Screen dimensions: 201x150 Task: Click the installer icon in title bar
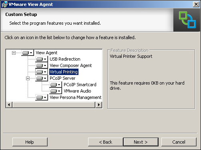pyautogui.click(x=4, y=4)
